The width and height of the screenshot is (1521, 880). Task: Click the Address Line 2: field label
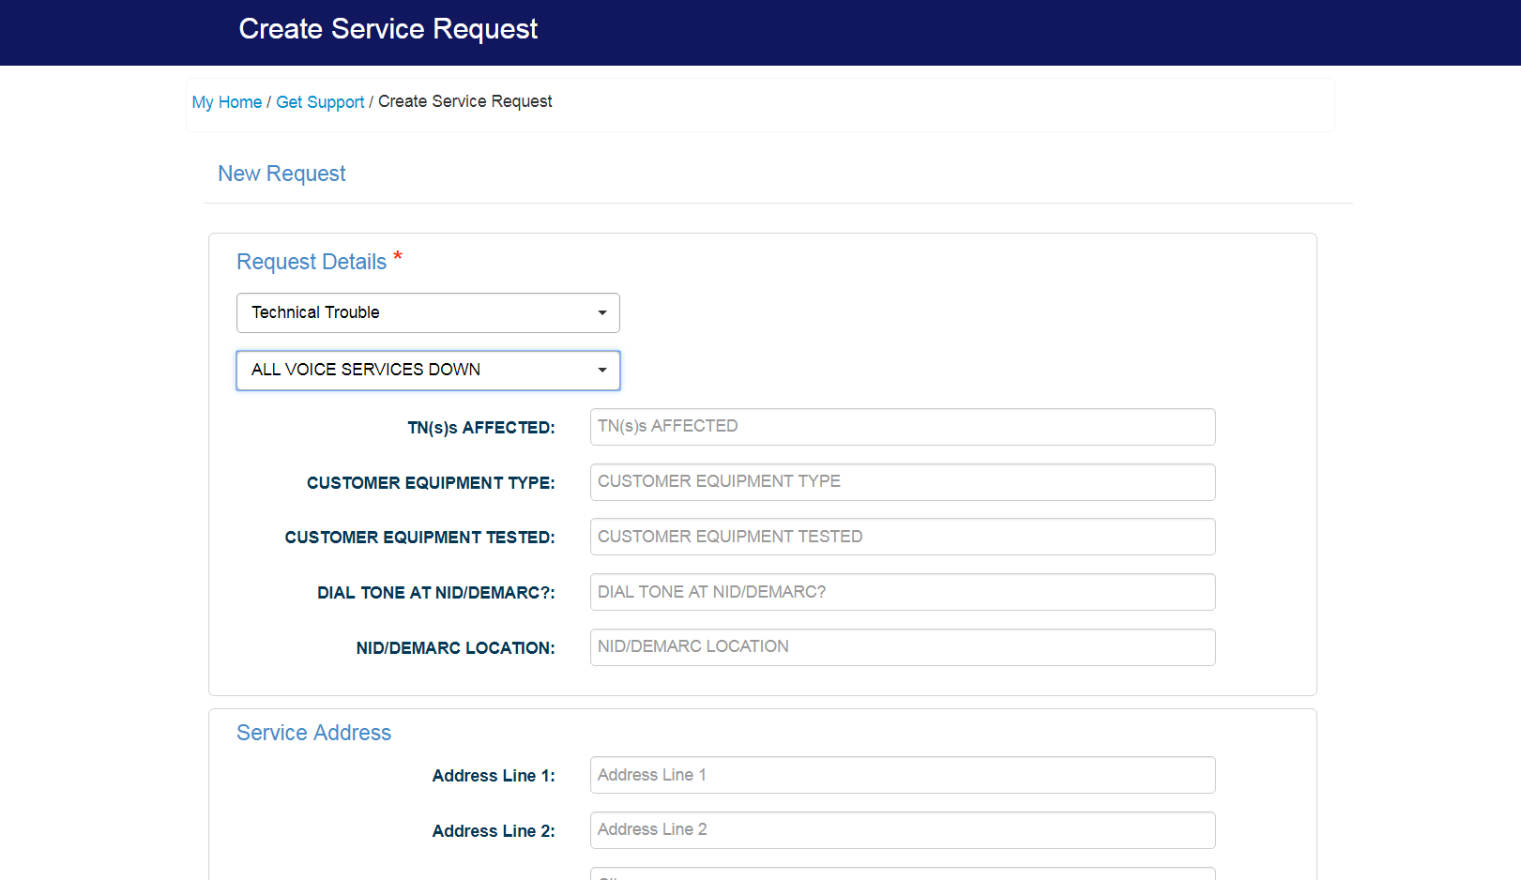pyautogui.click(x=493, y=831)
